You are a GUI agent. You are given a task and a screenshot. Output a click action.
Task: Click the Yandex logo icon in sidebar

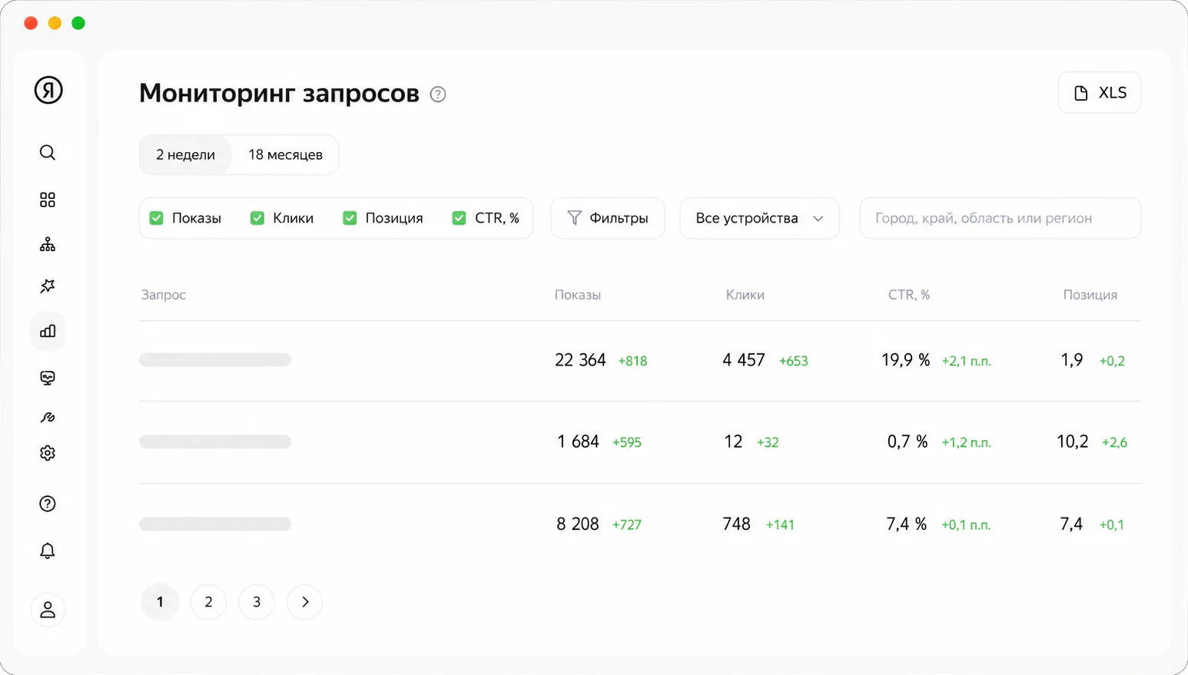[x=48, y=90]
